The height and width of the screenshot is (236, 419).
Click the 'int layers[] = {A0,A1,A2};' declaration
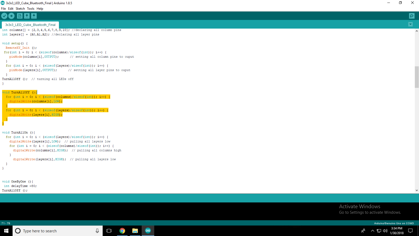26,35
